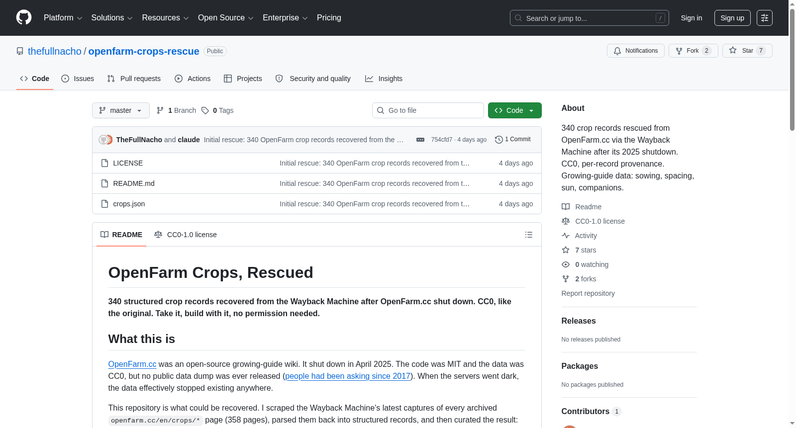Open the Open Source dropdown

(x=226, y=18)
